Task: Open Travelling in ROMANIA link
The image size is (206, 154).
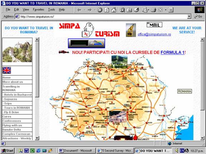Action: 11,88
